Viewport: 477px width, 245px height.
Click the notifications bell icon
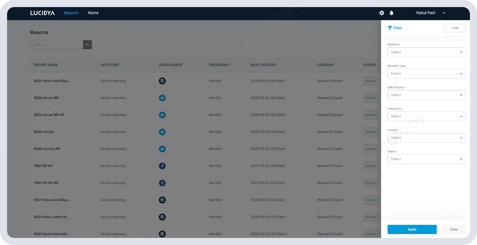[x=391, y=13]
